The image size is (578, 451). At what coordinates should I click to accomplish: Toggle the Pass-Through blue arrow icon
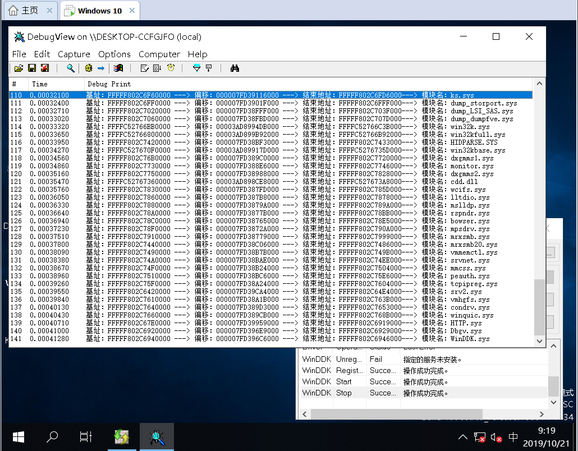101,68
